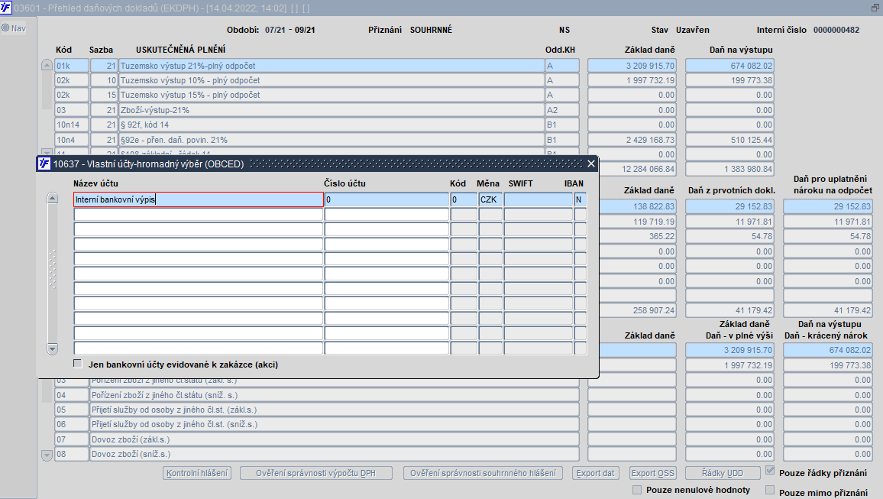
Task: Click value 138 822.83 Základ daně cell
Action: 638,206
